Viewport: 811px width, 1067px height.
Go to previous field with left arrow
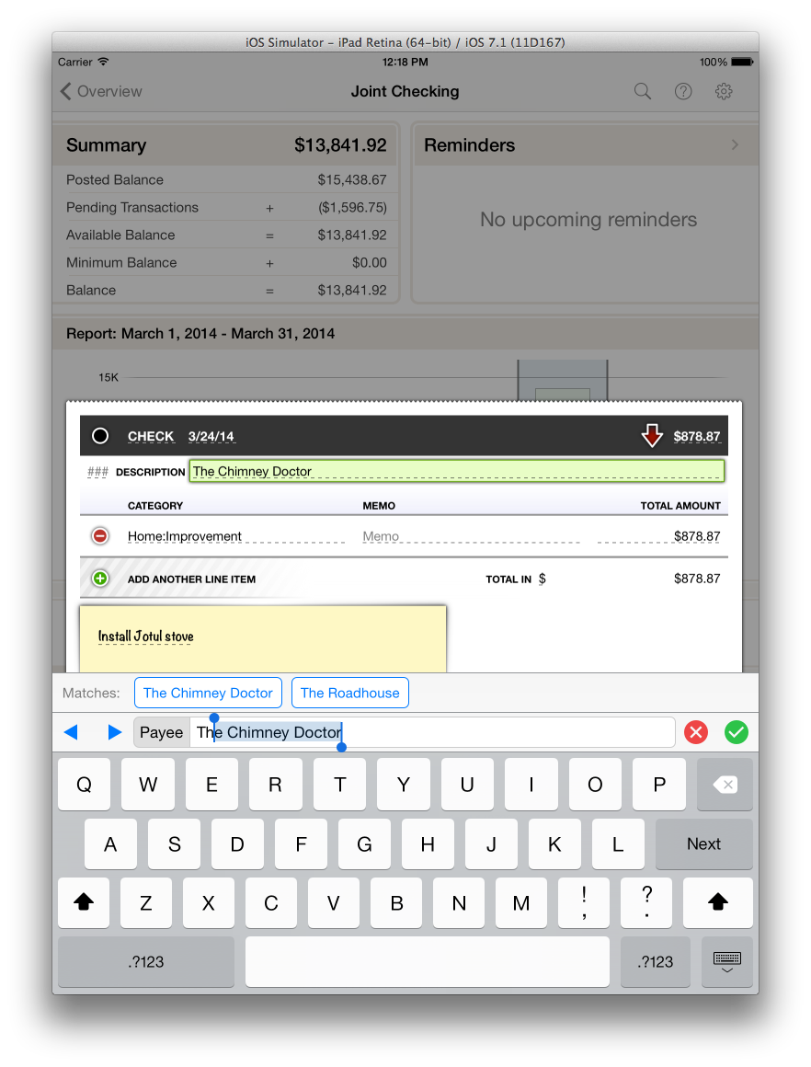(71, 732)
